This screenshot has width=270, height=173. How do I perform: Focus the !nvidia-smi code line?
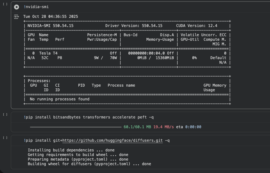36,7
